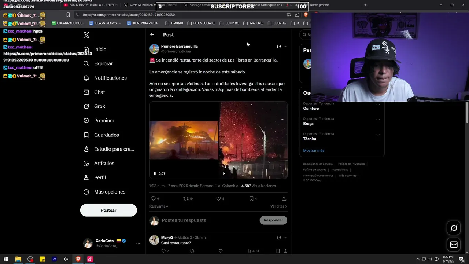Image resolution: width=469 pixels, height=264 pixels.
Task: Open more options for Braga trend
Action: [378, 120]
